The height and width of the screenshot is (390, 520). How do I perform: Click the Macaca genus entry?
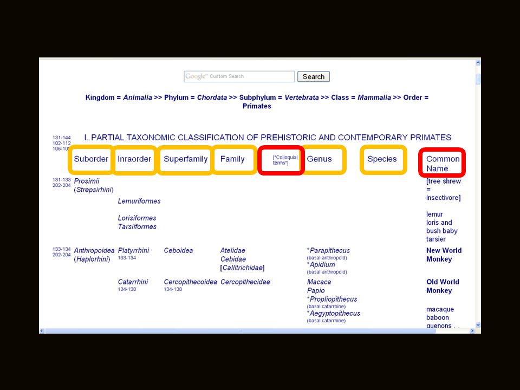pyautogui.click(x=319, y=282)
